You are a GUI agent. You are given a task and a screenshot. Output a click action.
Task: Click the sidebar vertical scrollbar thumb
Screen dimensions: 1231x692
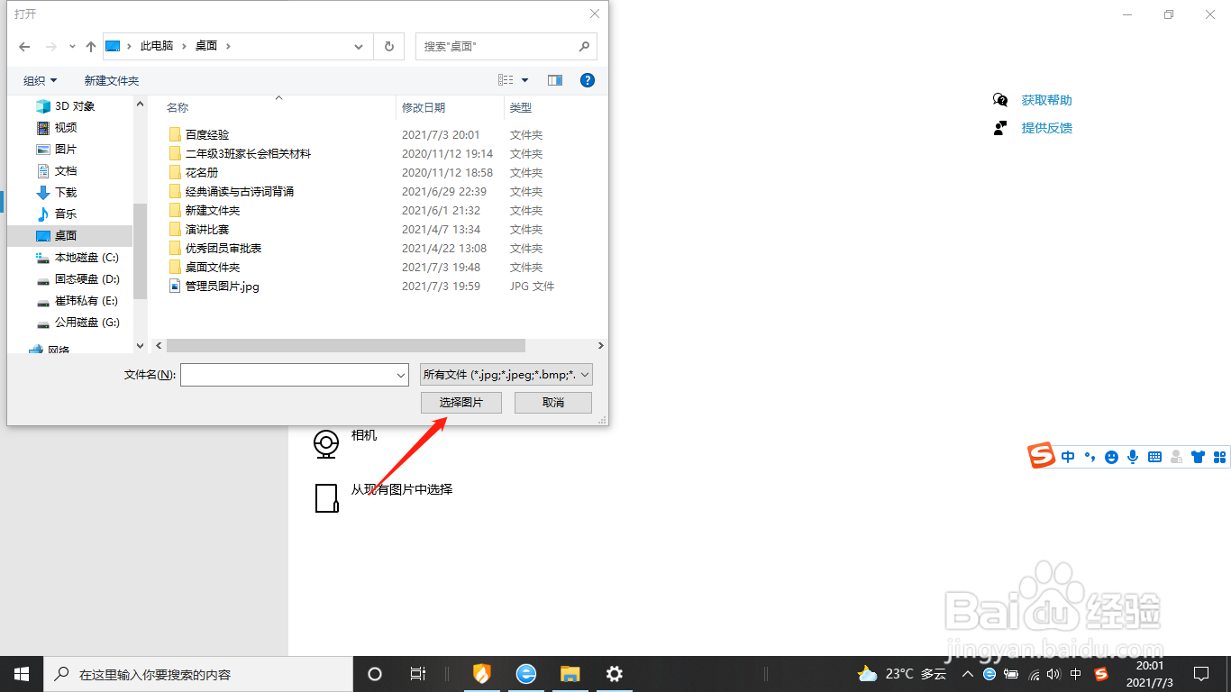(140, 250)
